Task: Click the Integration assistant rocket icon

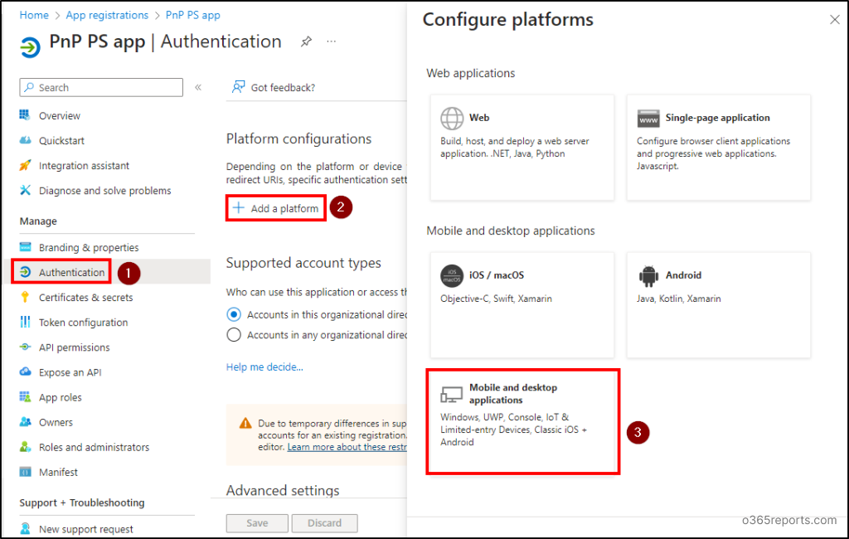Action: tap(25, 165)
